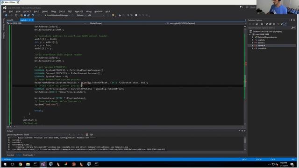Click the New Project toolbar icon
The width and height of the screenshot is (299, 168).
(16, 15)
